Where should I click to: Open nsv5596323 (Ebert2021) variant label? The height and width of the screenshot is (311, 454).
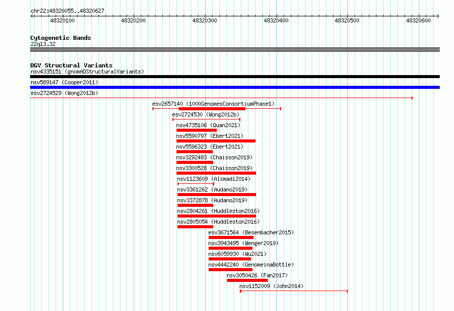tap(210, 147)
